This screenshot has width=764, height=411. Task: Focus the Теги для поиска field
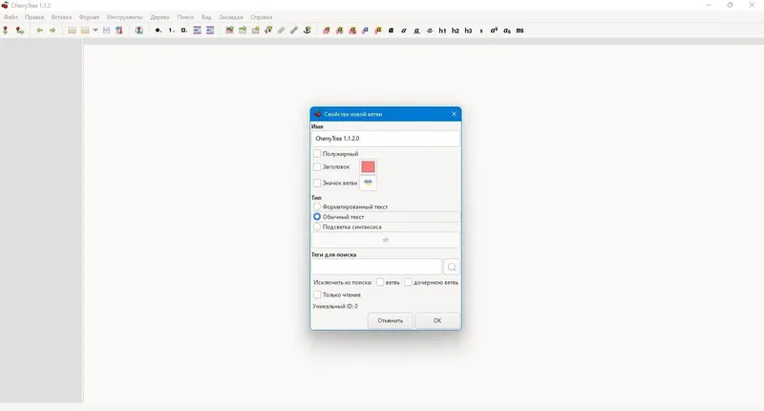(376, 267)
